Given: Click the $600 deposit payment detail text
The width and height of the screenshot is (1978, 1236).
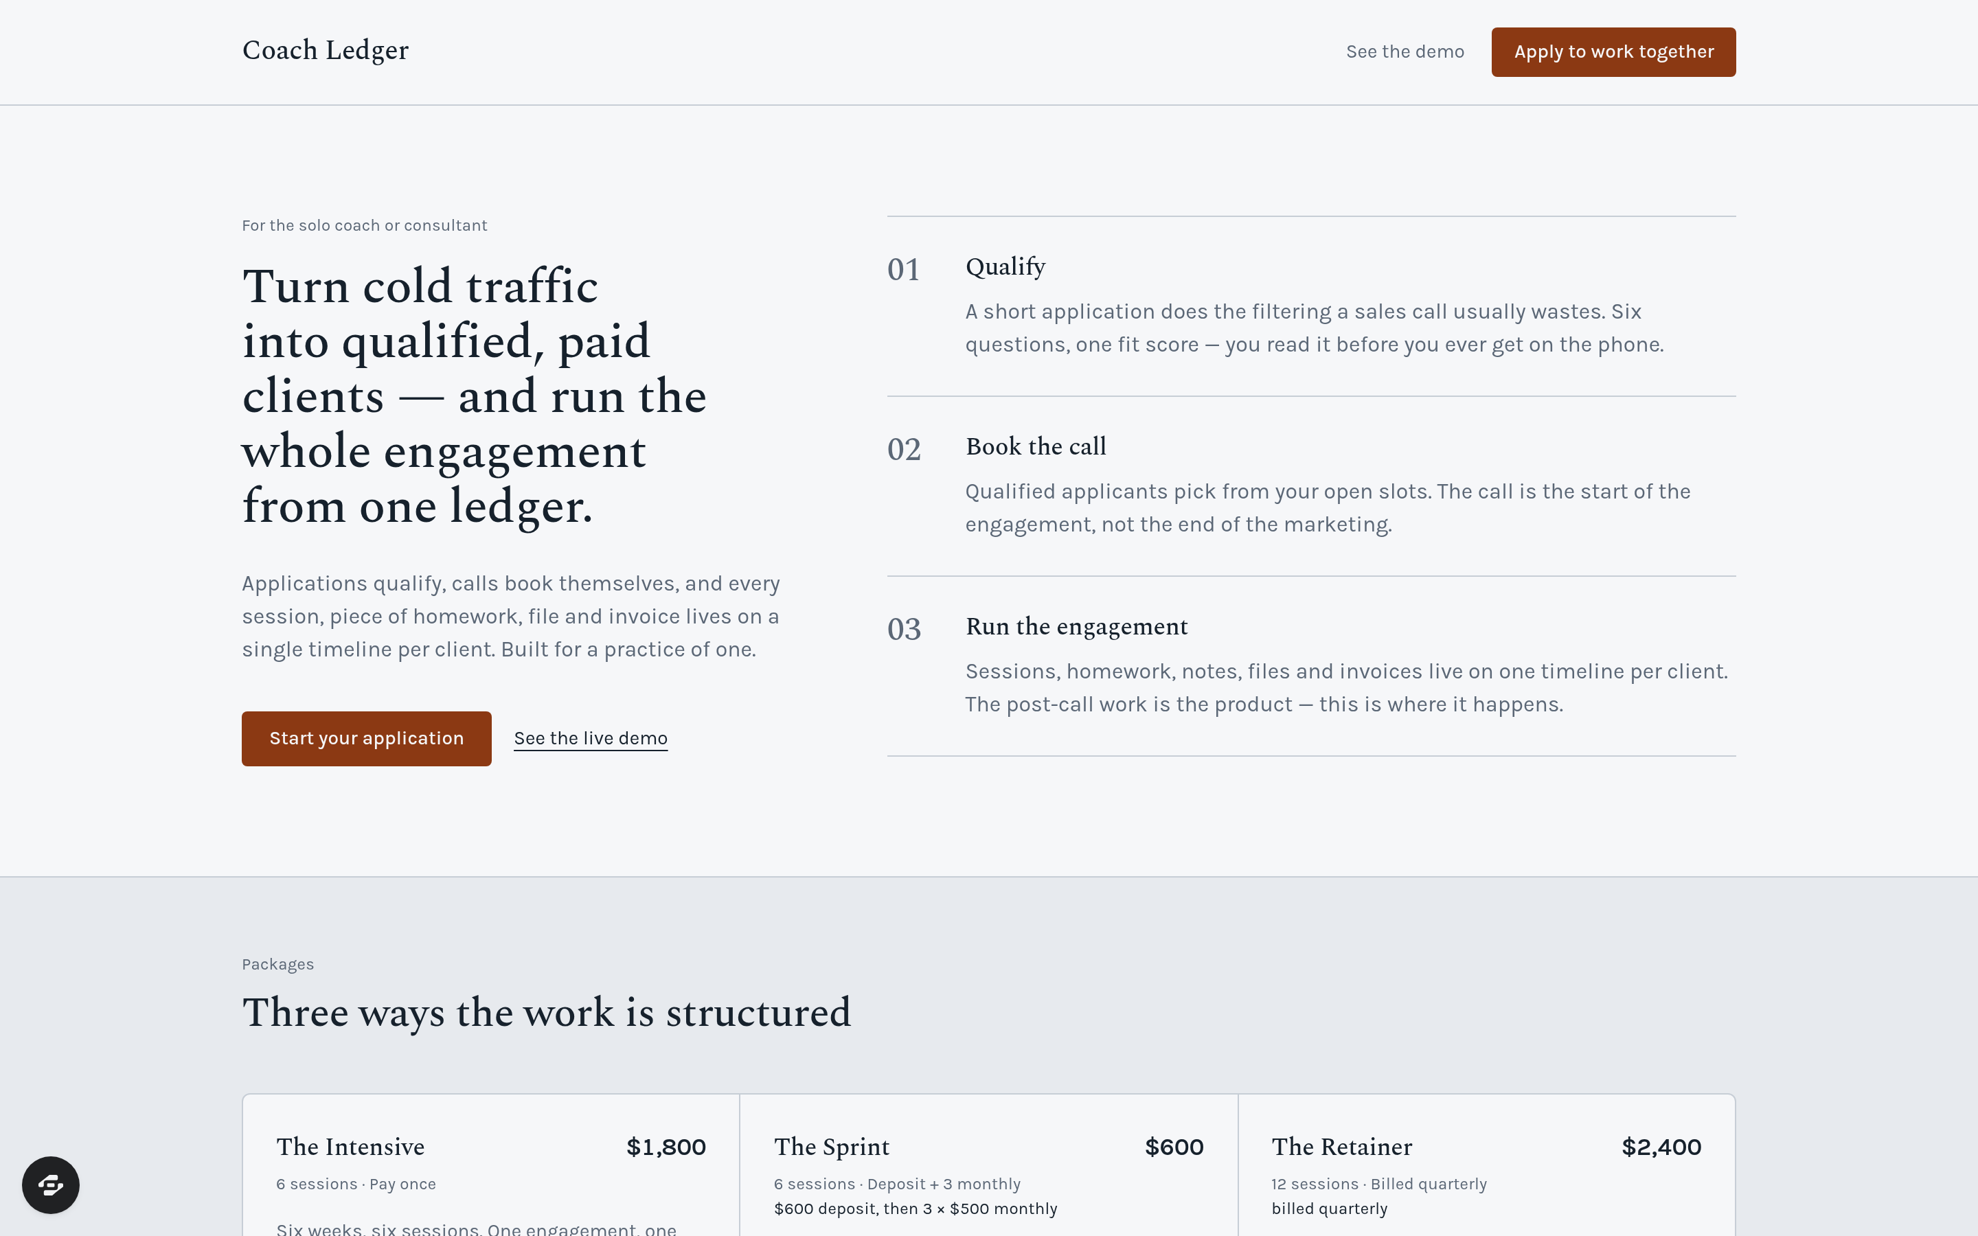Looking at the screenshot, I should (915, 1209).
